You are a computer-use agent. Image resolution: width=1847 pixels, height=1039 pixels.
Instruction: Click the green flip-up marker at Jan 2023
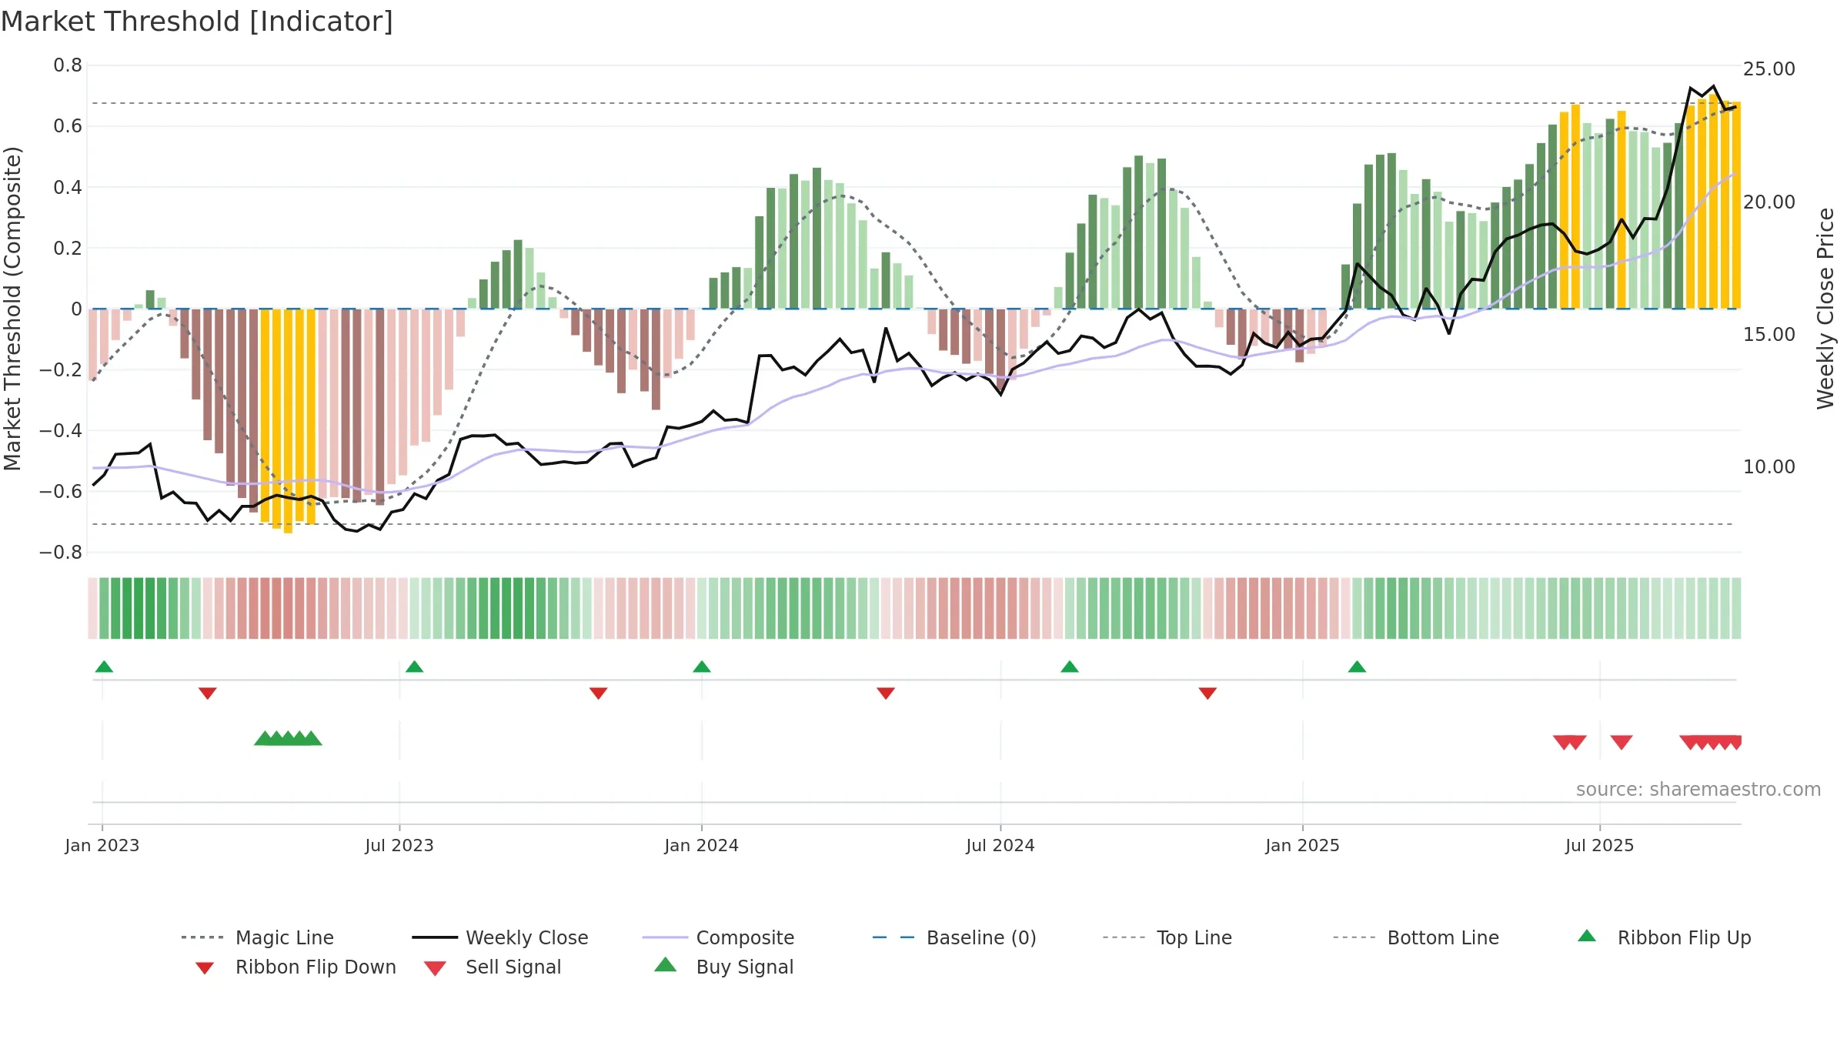pos(104,666)
